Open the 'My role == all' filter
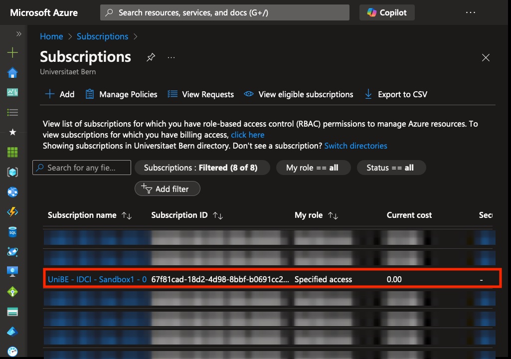 pos(312,168)
